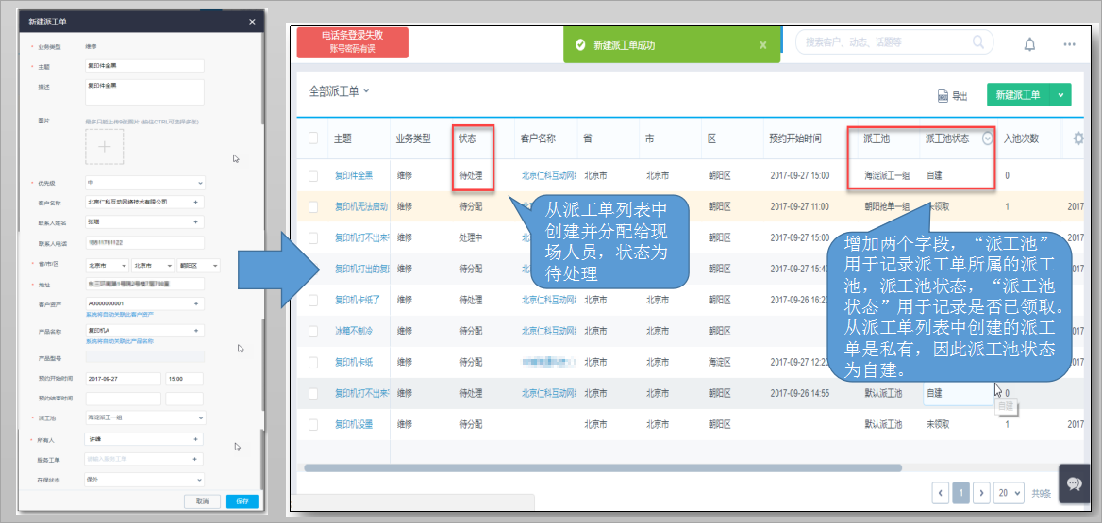Open column settings gear icon
The image size is (1102, 523).
[1078, 139]
